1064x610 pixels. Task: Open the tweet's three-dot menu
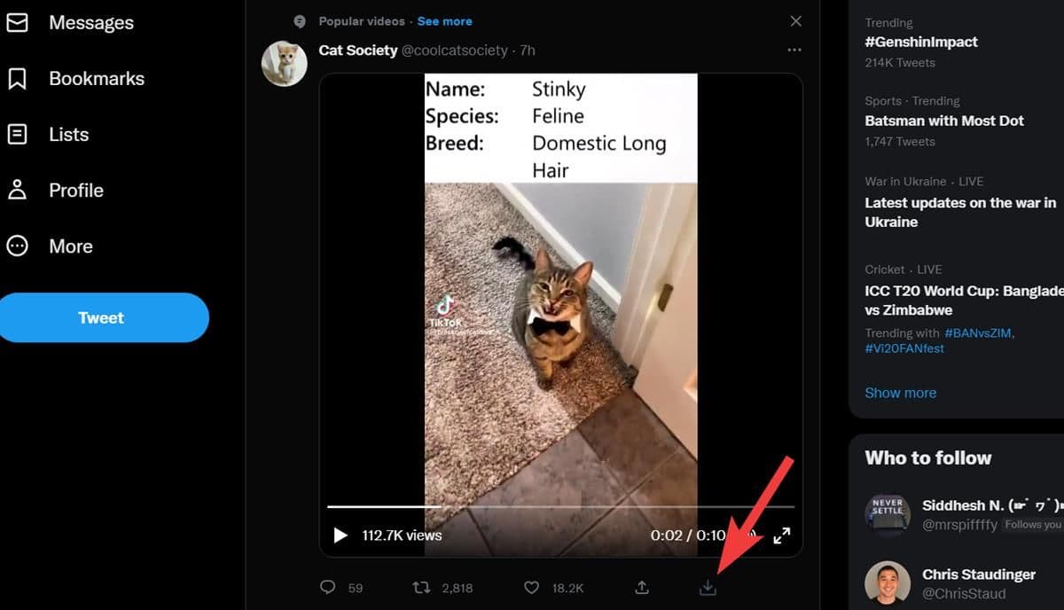(794, 51)
